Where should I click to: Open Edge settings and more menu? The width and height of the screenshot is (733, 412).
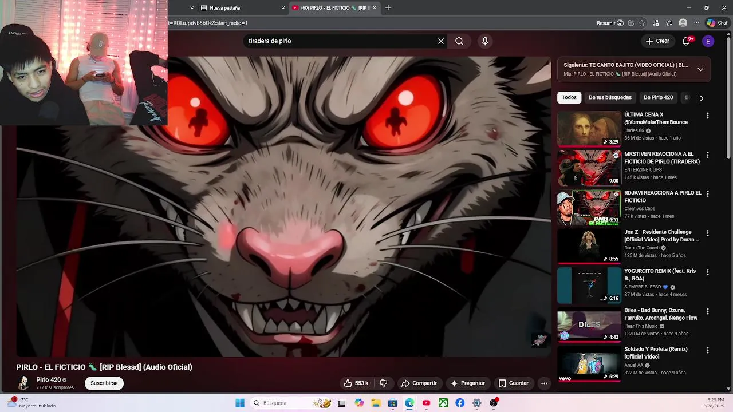[x=696, y=23]
